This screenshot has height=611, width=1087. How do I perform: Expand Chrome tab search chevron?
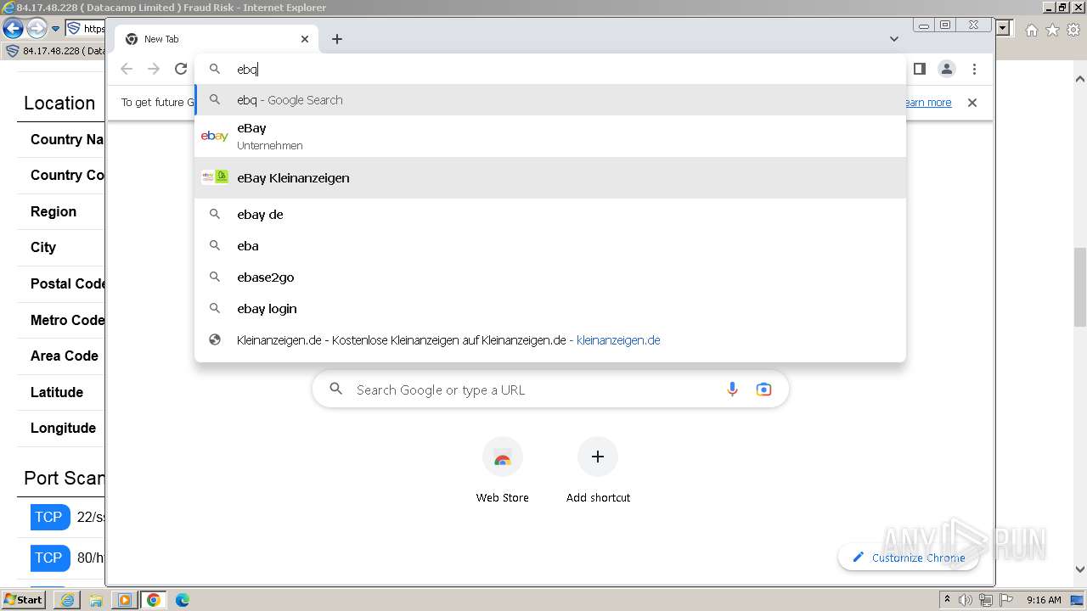pos(893,39)
